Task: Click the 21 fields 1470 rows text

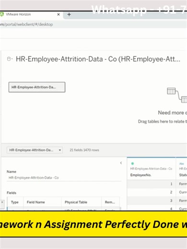Action: [x=84, y=150]
